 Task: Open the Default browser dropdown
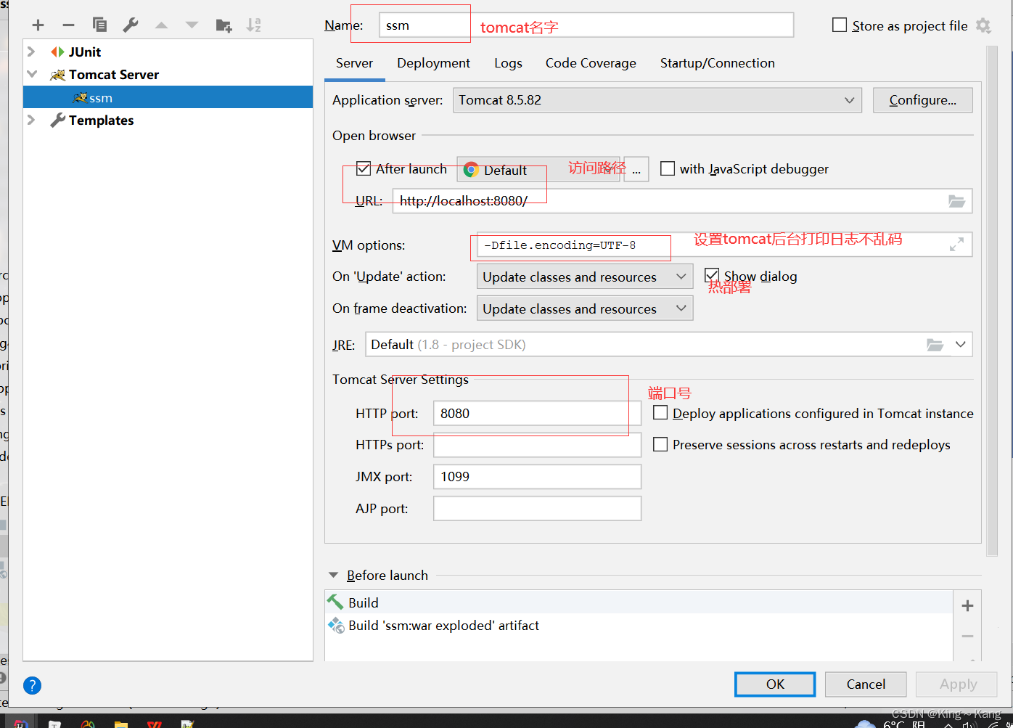[x=538, y=170]
